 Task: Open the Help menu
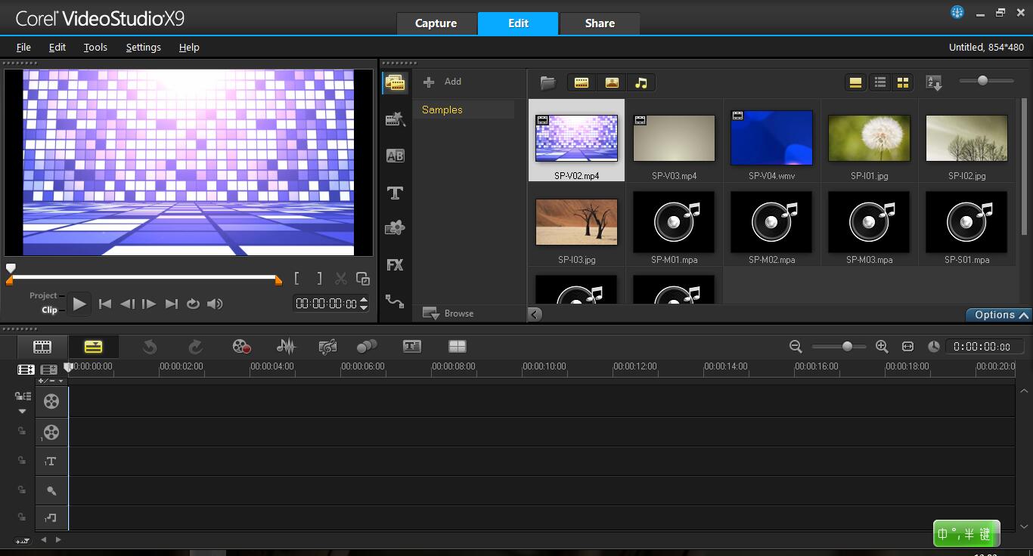point(189,47)
